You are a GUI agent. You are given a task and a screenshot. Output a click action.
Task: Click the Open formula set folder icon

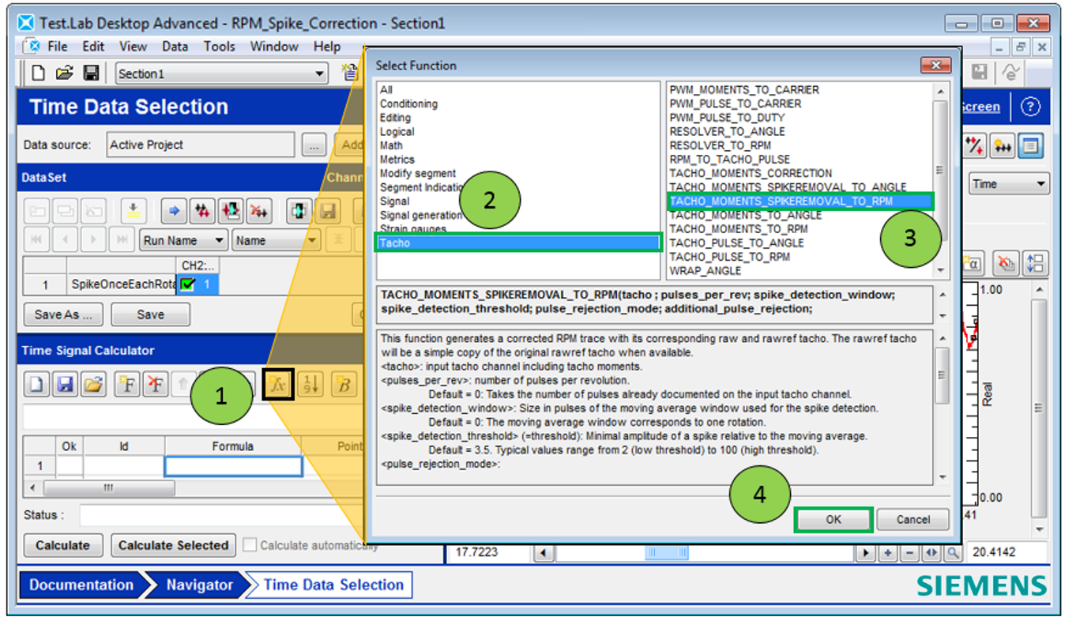click(93, 384)
